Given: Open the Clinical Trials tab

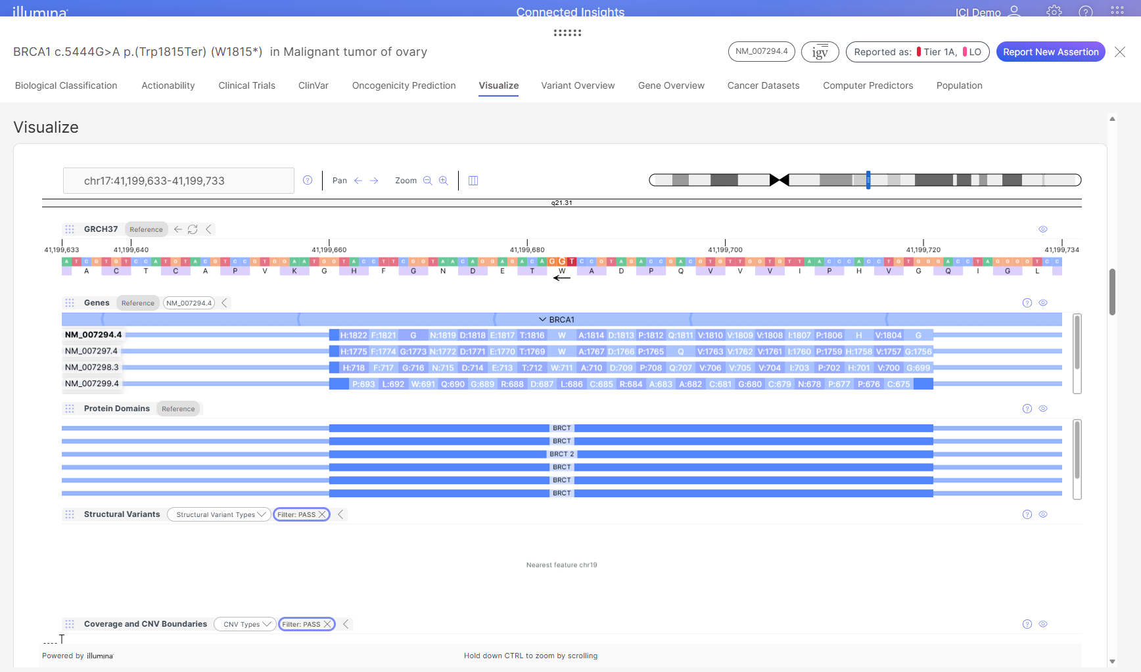Looking at the screenshot, I should point(246,85).
